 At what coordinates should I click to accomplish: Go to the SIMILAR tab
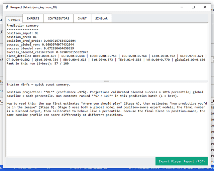point(101,18)
